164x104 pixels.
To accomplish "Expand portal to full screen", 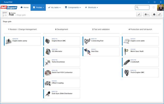I will pyautogui.click(x=159, y=14).
